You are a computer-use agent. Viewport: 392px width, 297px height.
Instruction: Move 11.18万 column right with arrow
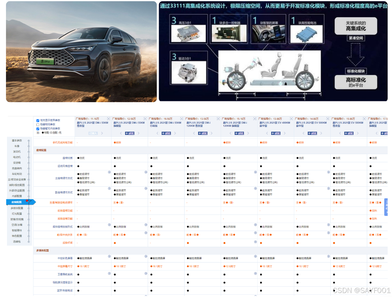102,133
